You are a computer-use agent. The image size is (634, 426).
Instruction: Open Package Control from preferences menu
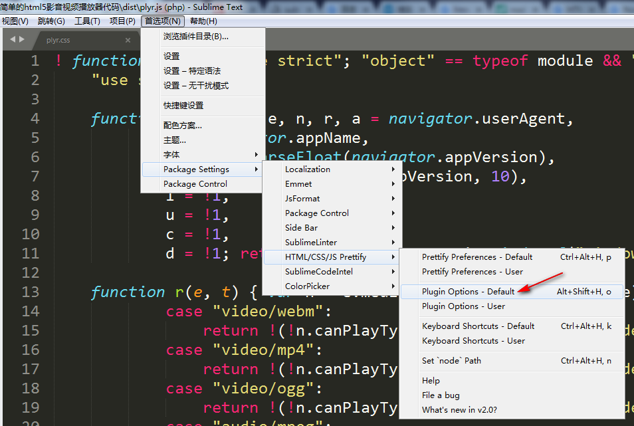coord(202,183)
